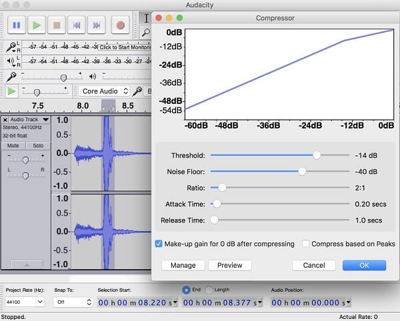This screenshot has width=400, height=321.
Task: Adjust the Ratio slider
Action: coord(222,188)
